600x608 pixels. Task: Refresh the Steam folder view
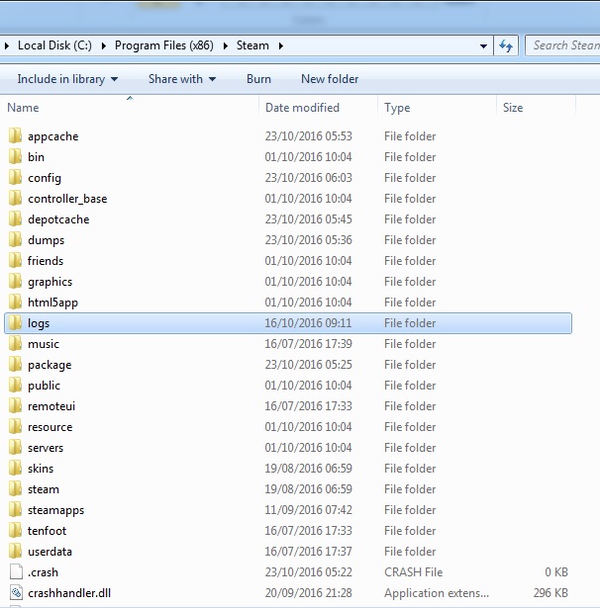tap(506, 45)
